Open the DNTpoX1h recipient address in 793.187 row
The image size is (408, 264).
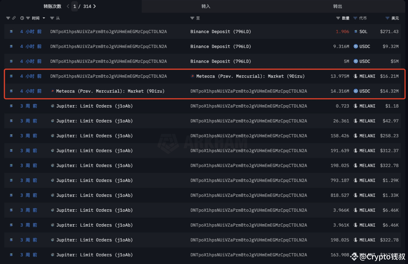(x=249, y=180)
